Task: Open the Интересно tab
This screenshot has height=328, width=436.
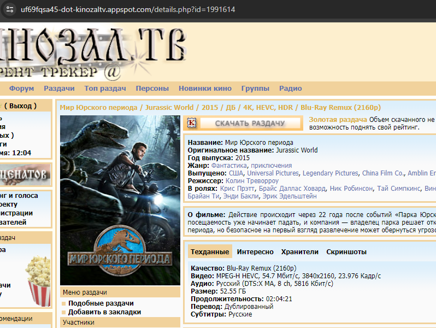Action: [x=255, y=252]
